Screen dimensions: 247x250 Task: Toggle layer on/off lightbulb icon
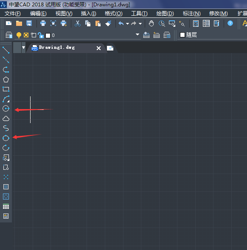point(19,35)
